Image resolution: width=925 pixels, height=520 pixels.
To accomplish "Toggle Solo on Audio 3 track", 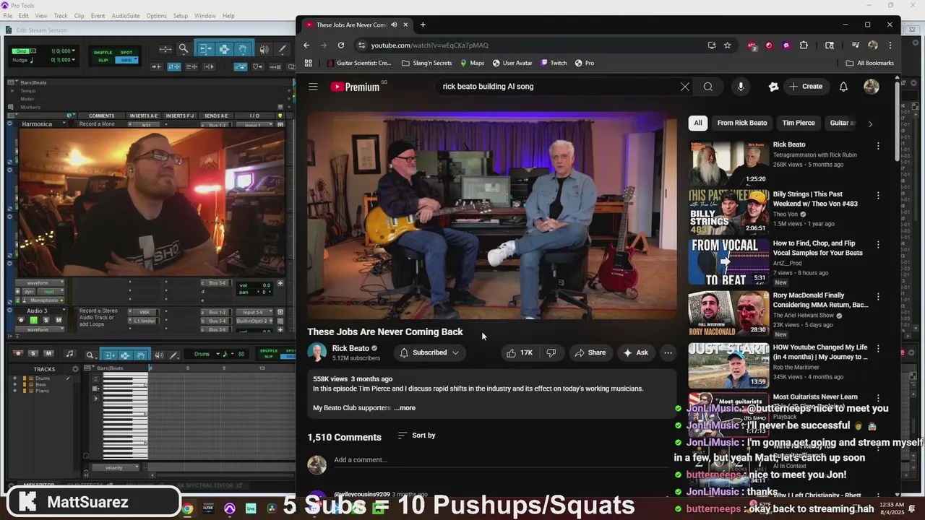I will tap(46, 320).
